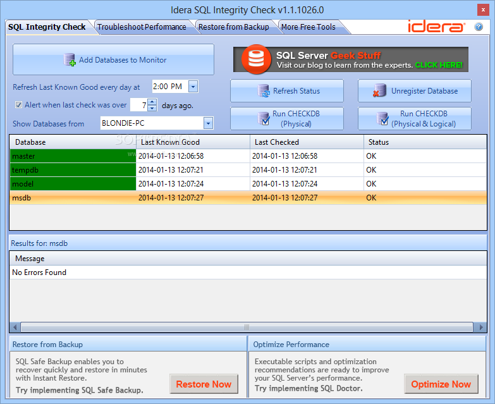Click the alert days number field
495x404 pixels.
click(139, 105)
